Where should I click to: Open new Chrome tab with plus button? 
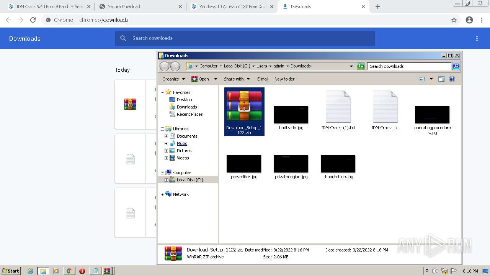378,7
